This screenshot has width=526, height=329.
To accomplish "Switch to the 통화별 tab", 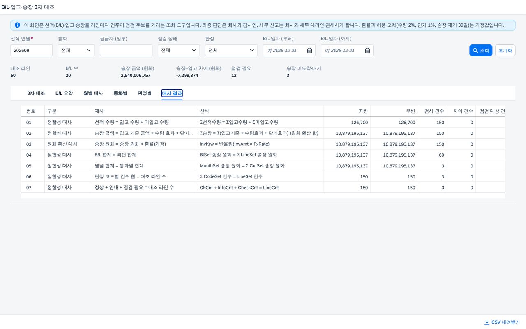I will coord(120,93).
